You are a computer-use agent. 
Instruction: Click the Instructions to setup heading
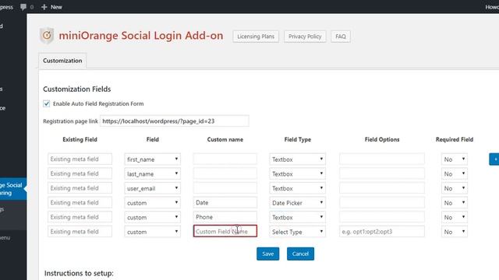(79, 273)
